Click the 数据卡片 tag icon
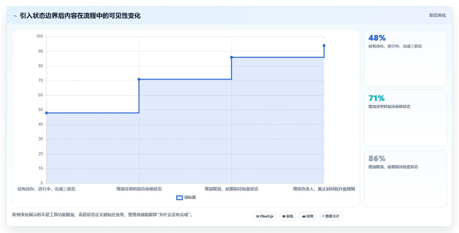 [323, 216]
